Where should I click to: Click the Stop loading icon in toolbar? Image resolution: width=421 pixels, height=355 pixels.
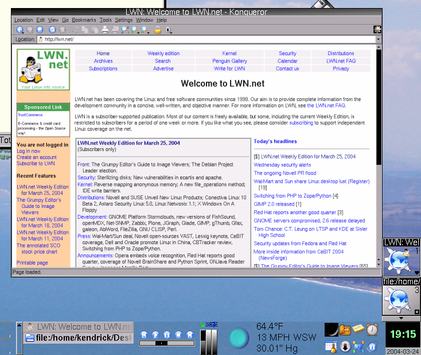[x=63, y=30]
